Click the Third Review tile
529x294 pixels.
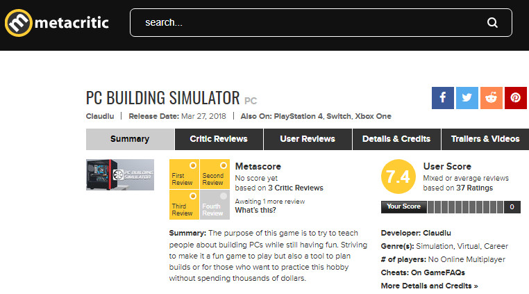(184, 205)
